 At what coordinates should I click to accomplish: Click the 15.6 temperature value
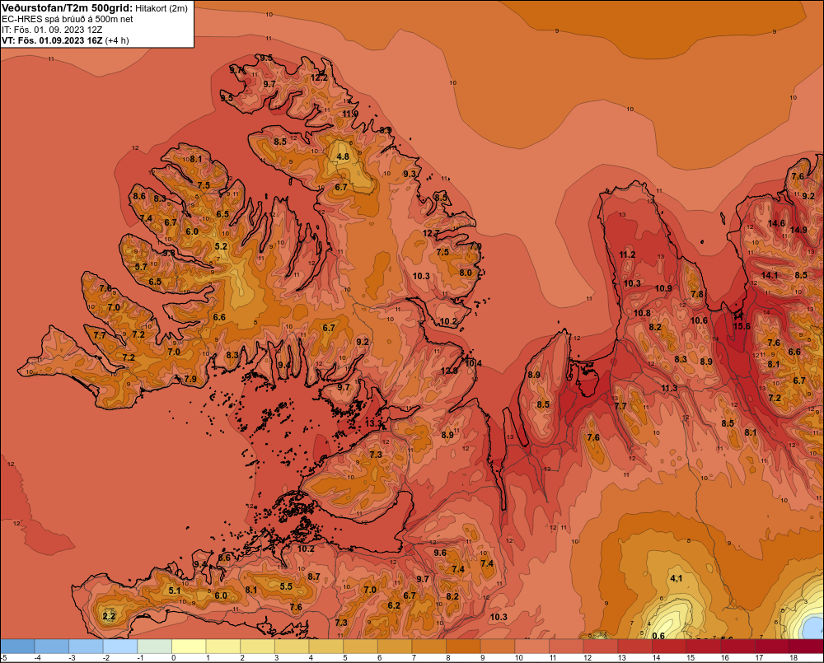point(742,326)
